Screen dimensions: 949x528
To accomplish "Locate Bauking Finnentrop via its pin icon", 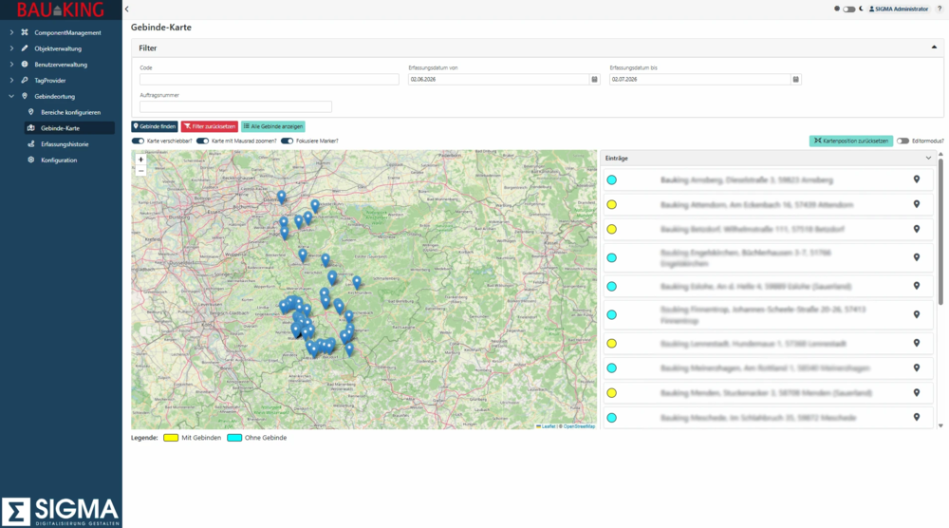I will [x=917, y=314].
